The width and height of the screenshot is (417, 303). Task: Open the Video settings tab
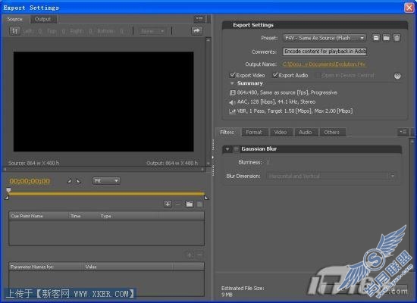pyautogui.click(x=281, y=132)
